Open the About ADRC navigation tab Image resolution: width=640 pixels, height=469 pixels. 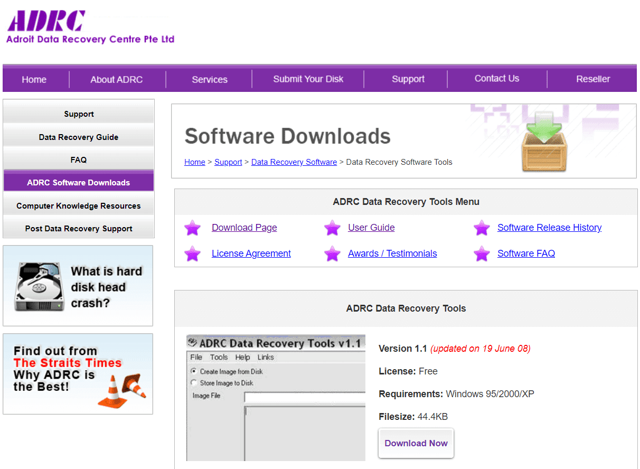click(117, 80)
